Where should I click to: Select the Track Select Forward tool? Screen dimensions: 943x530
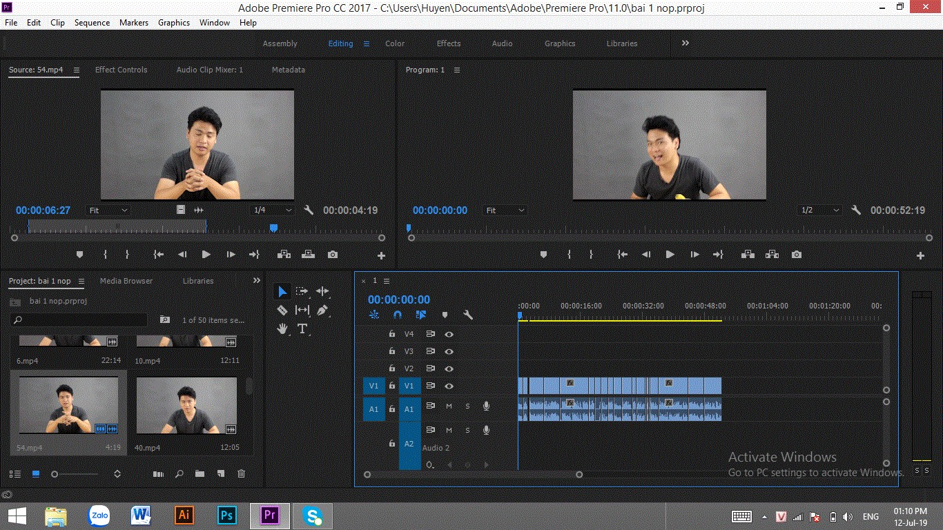coord(302,291)
